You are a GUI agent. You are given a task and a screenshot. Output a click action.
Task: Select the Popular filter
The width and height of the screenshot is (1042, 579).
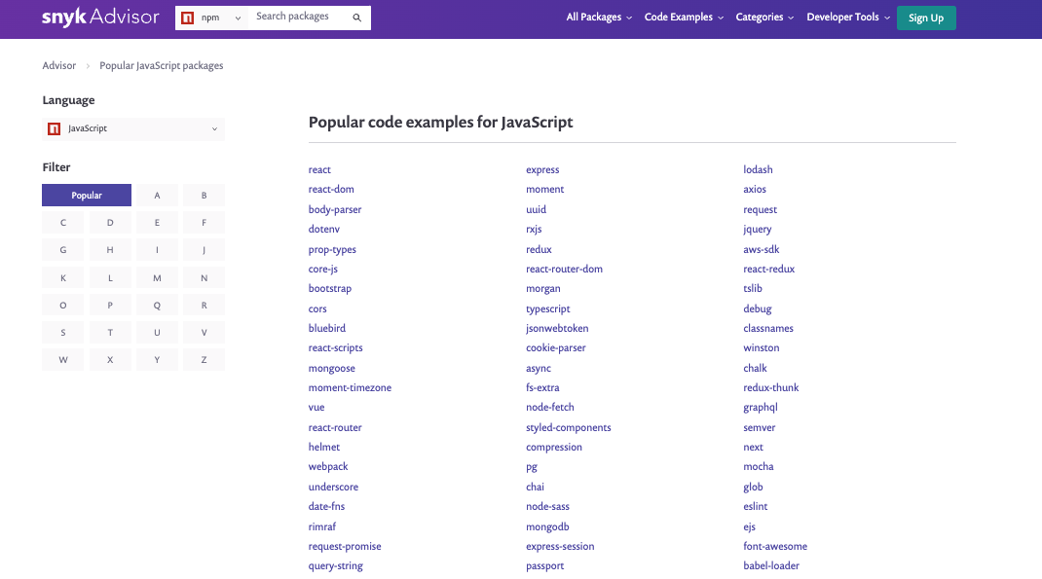pos(87,196)
